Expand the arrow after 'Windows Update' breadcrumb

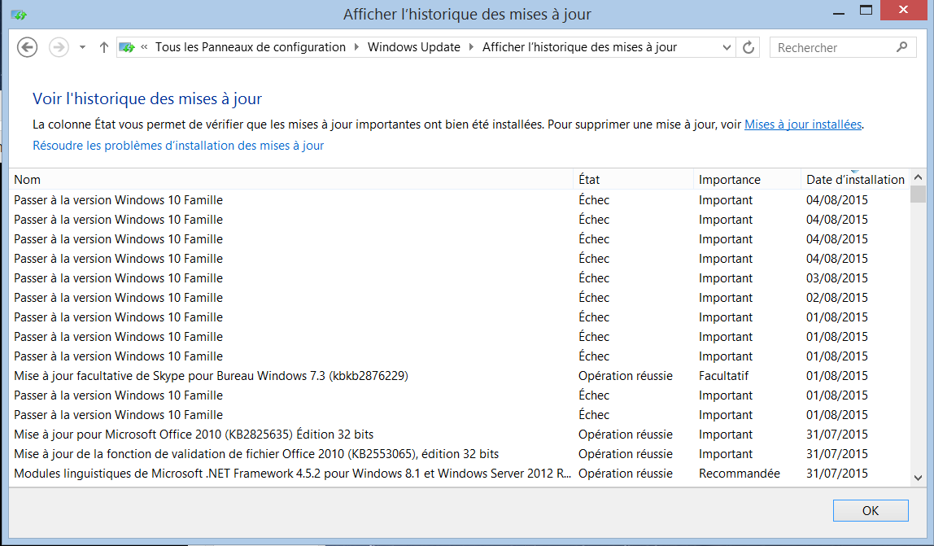point(471,47)
